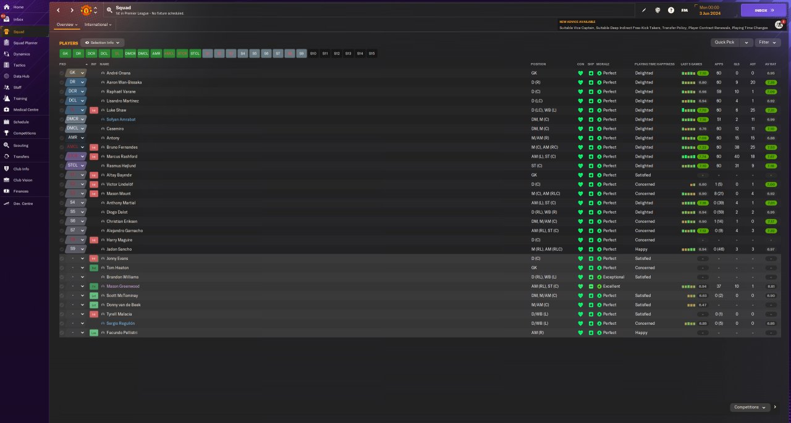Click the Manchester United club badge
The height and width of the screenshot is (423, 791).
point(87,10)
